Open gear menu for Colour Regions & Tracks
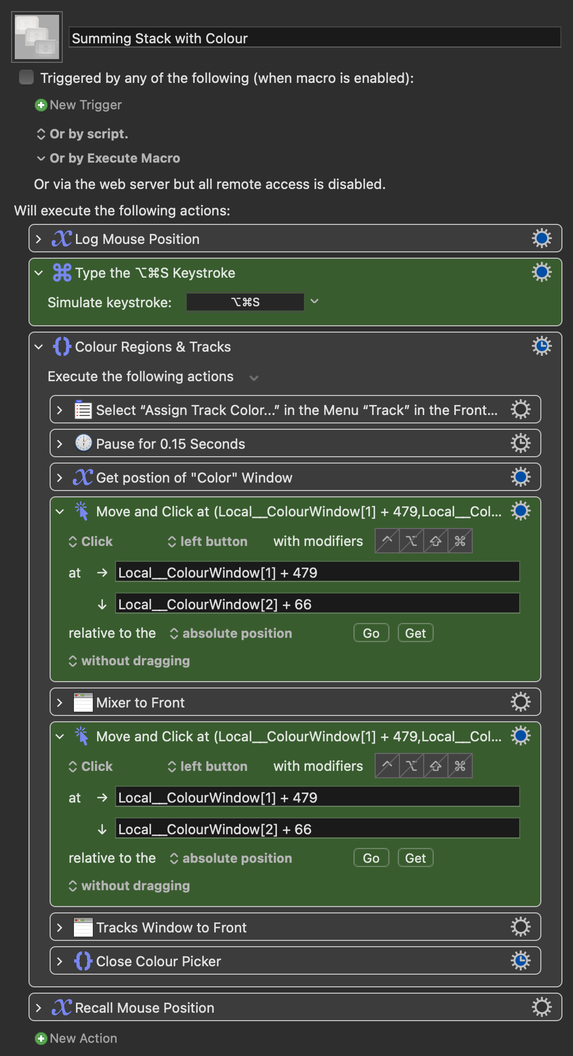573x1056 pixels. click(x=541, y=346)
